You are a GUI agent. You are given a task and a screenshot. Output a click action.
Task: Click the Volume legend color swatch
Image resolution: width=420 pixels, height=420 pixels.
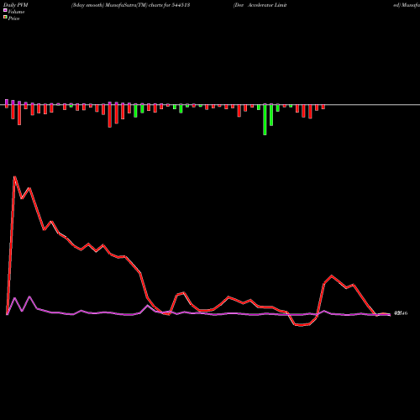5,10
